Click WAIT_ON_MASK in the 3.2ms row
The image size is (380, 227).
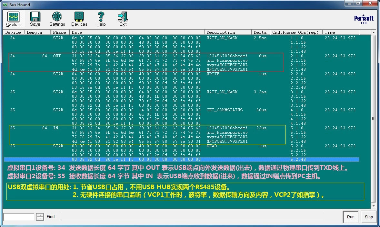point(222,92)
